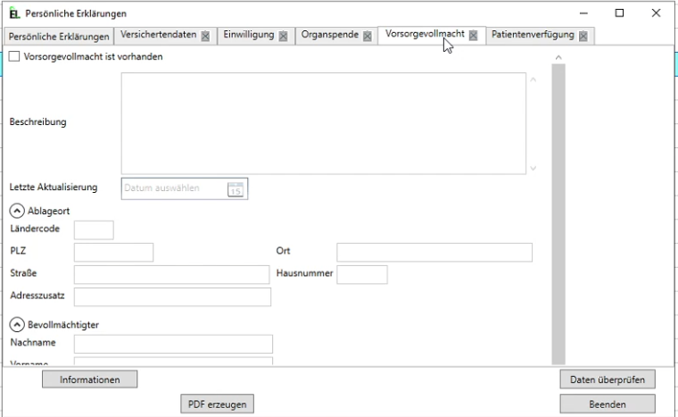Image resolution: width=678 pixels, height=417 pixels.
Task: Close the Patientenverfügung tab
Action: (x=583, y=37)
